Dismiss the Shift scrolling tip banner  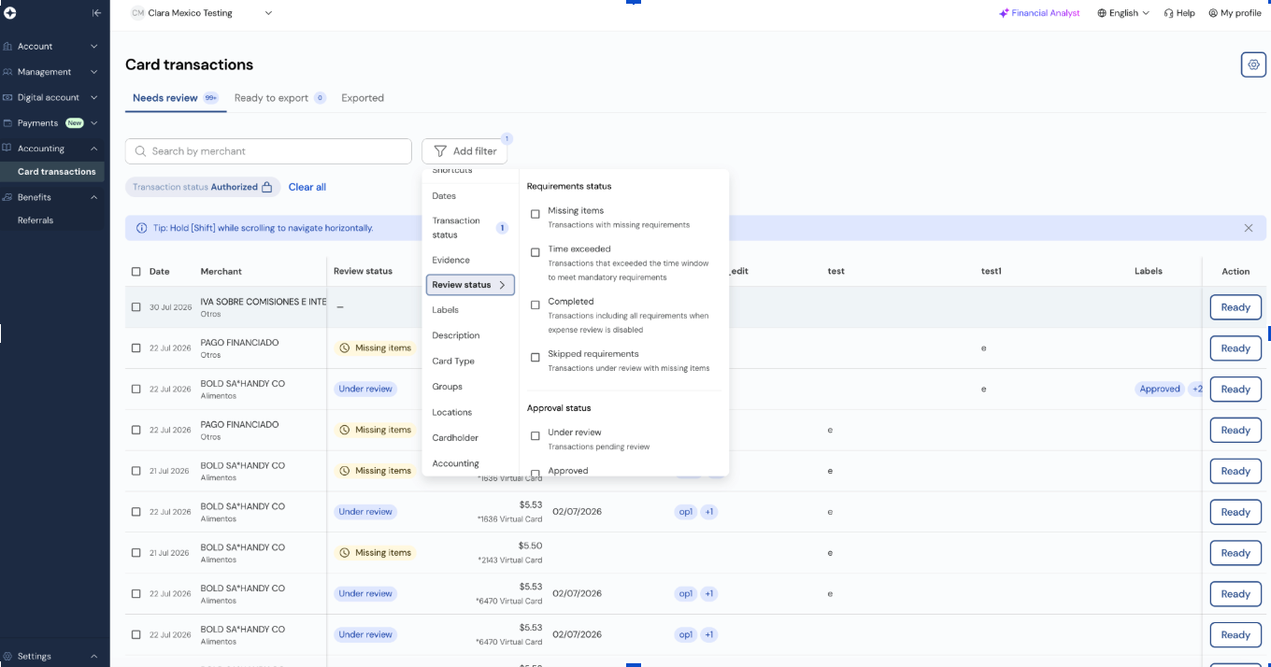(x=1249, y=228)
